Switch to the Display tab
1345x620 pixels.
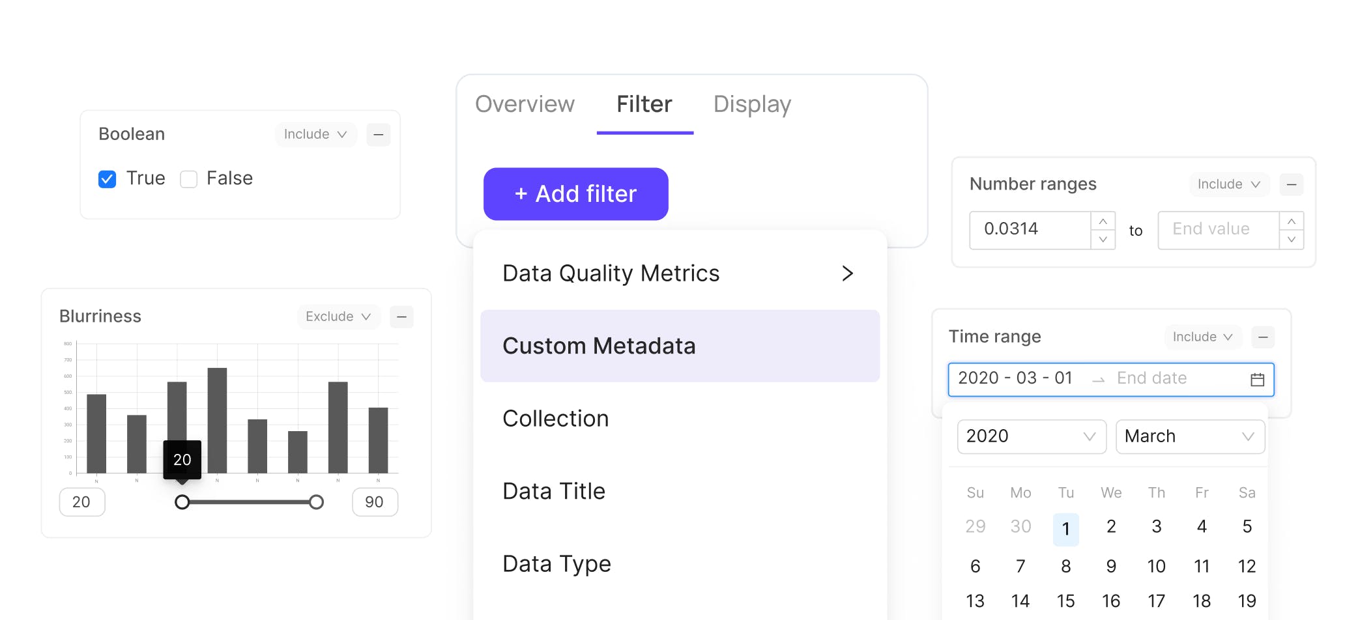pos(752,104)
